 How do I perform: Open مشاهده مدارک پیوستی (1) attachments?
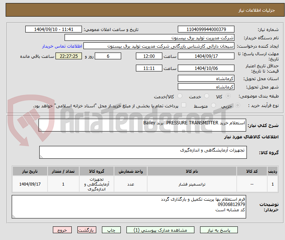pos(160,230)
